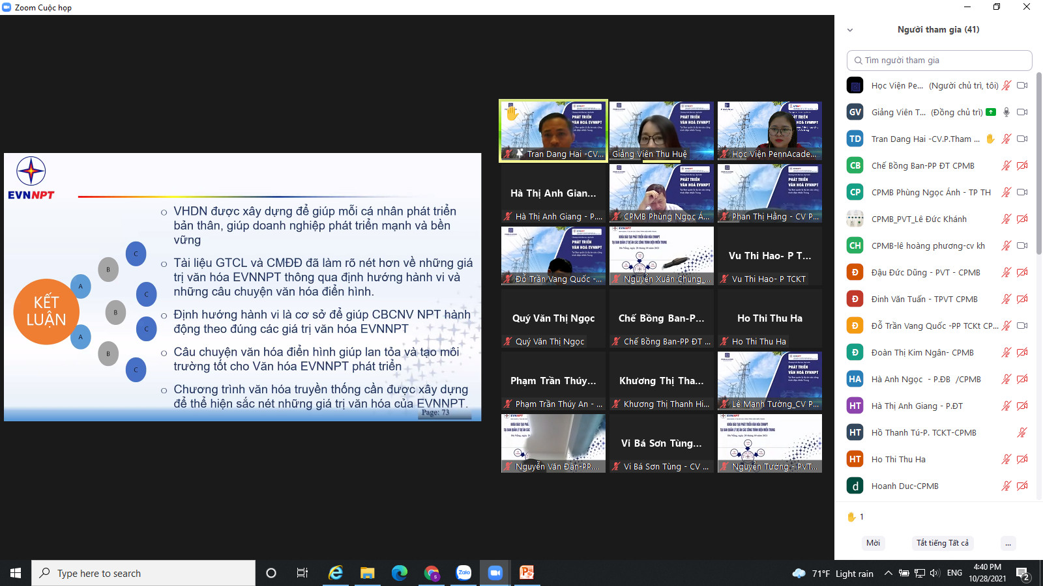Switch to Zoom app on taskbar

click(x=495, y=573)
